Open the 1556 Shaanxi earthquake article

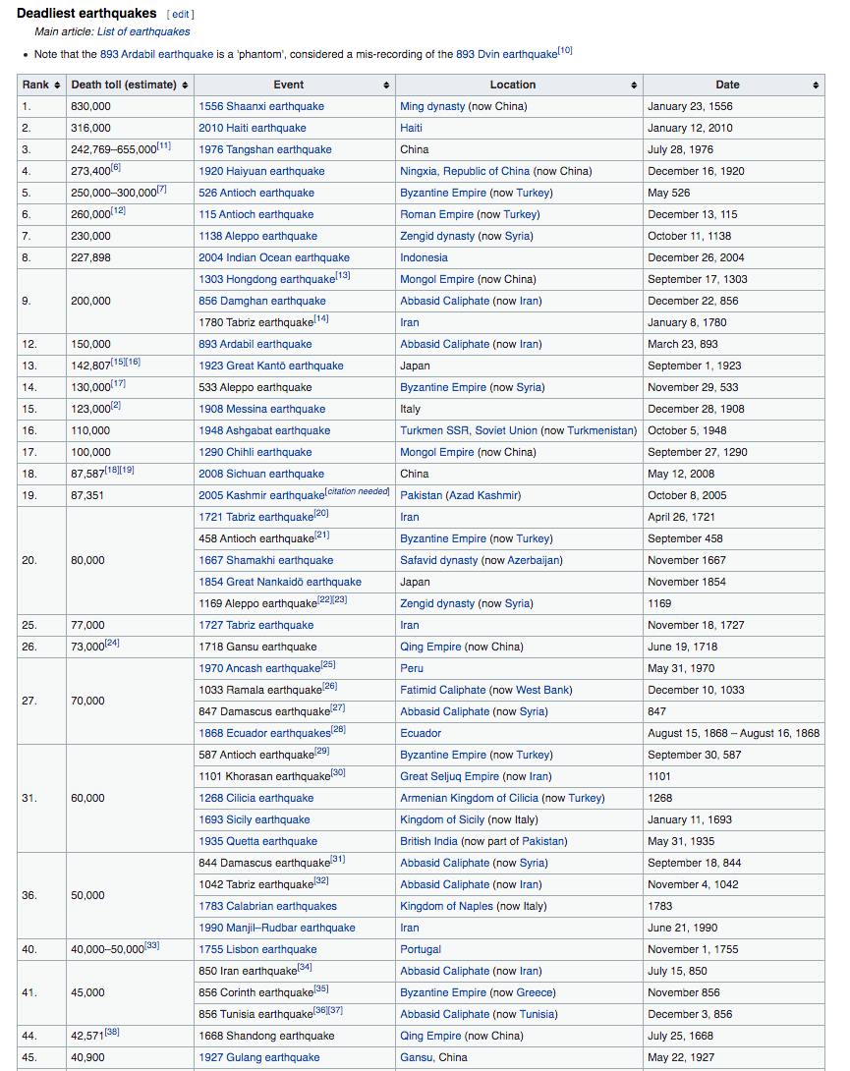pyautogui.click(x=260, y=106)
